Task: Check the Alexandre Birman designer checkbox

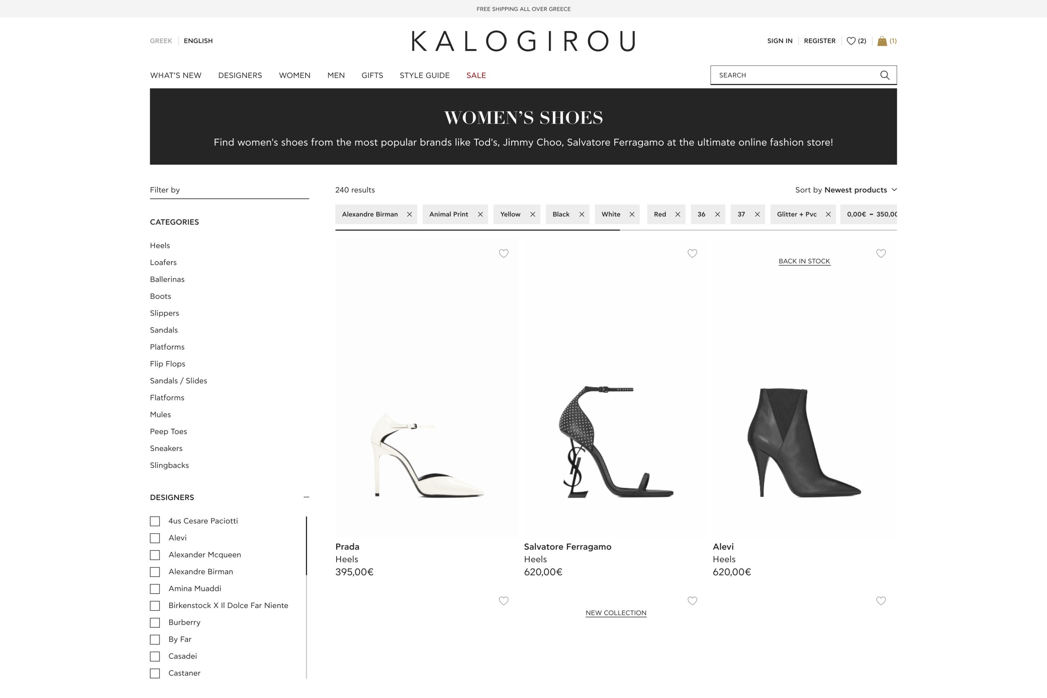Action: click(155, 572)
